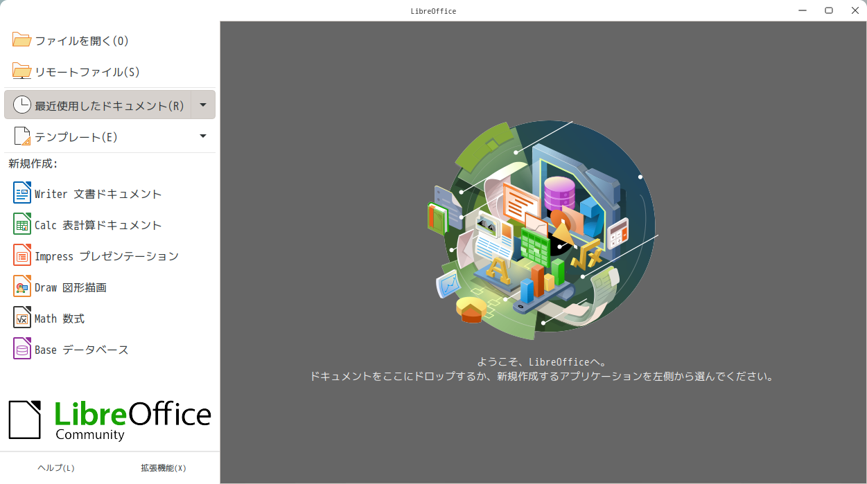This screenshot has width=867, height=484.
Task: Open the ファイルを開く(O) button
Action: tap(110, 41)
